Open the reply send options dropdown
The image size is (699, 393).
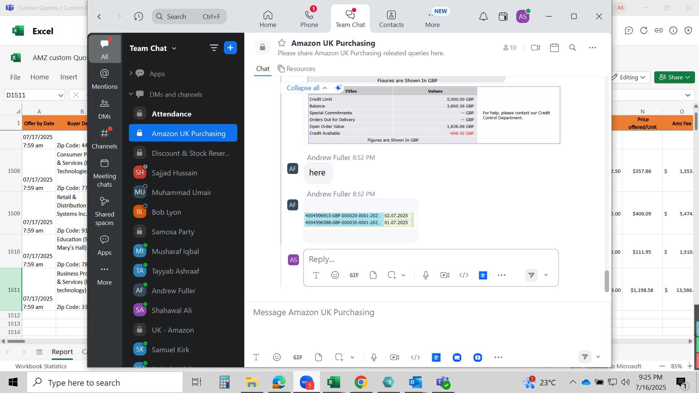(546, 275)
